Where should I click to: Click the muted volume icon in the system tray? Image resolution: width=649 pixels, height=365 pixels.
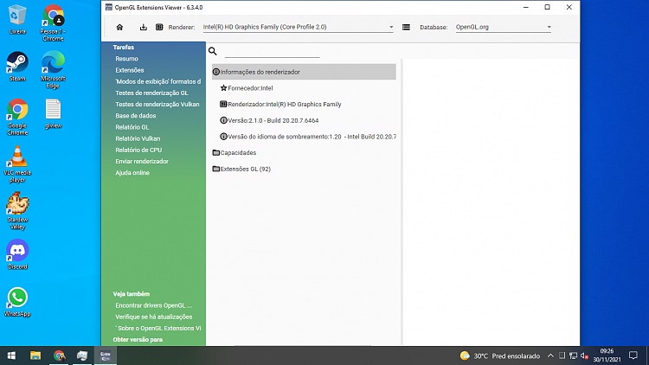click(584, 355)
